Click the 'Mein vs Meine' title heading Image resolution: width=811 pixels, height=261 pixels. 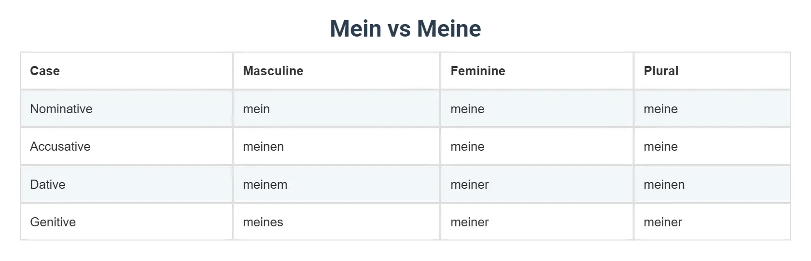click(405, 29)
